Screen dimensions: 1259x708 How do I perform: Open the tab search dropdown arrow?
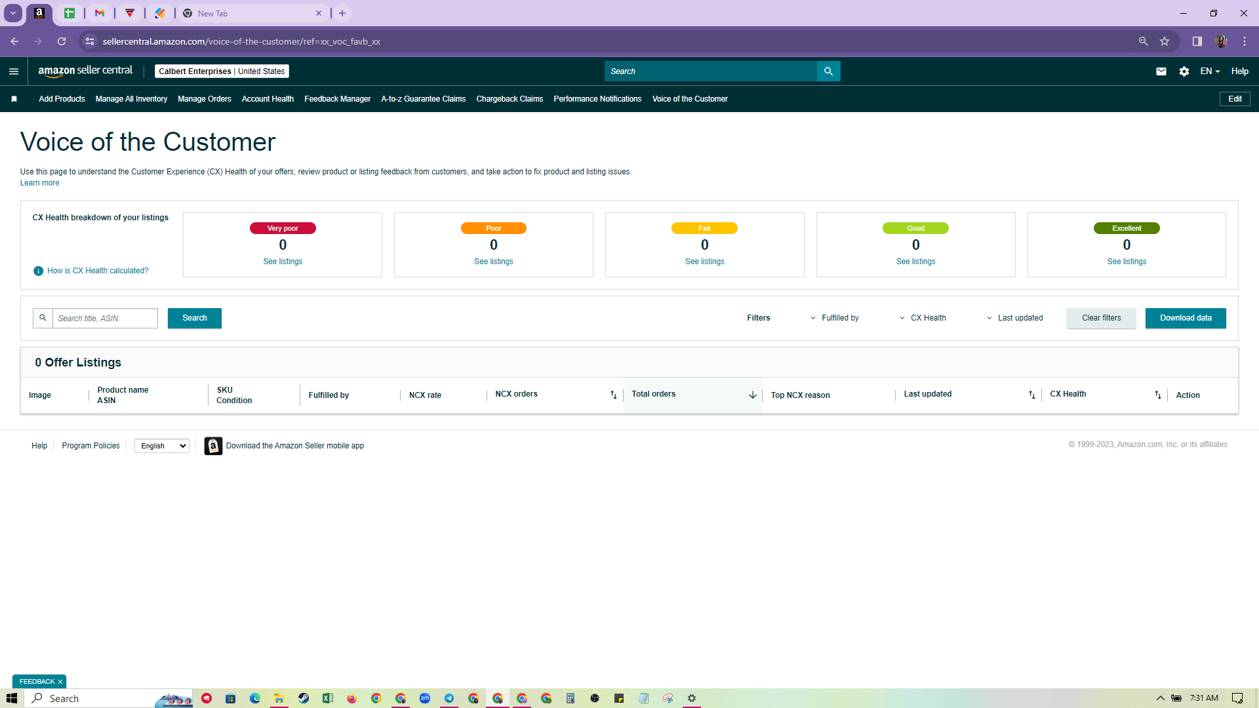click(13, 13)
